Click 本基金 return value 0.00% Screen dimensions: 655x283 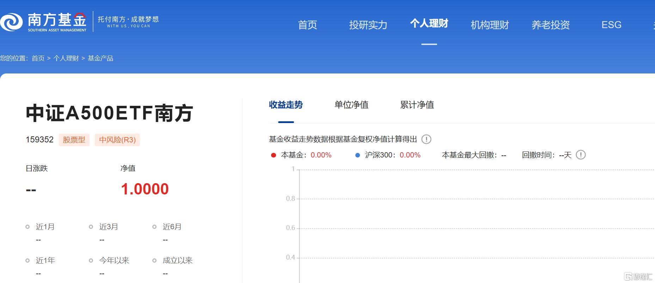[321, 155]
